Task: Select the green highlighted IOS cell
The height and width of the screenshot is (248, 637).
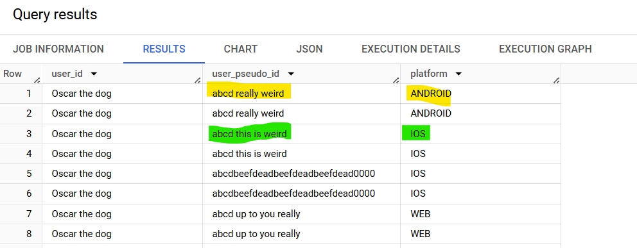Action: 480,134
